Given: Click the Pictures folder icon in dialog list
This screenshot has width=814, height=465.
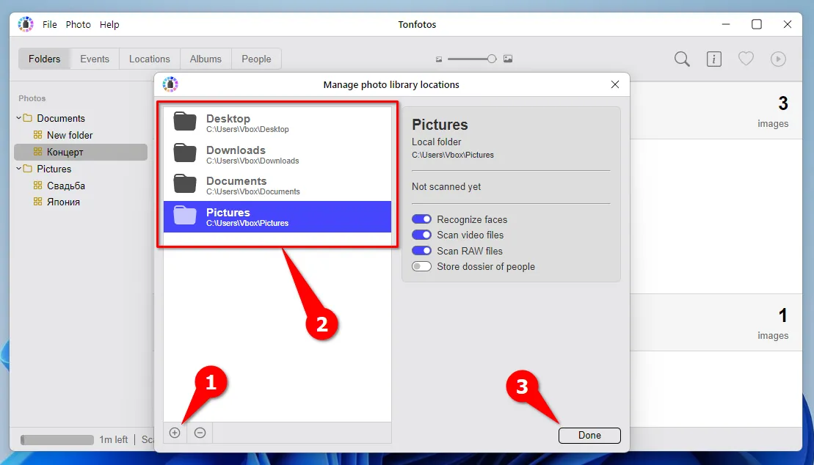Looking at the screenshot, I should point(185,216).
